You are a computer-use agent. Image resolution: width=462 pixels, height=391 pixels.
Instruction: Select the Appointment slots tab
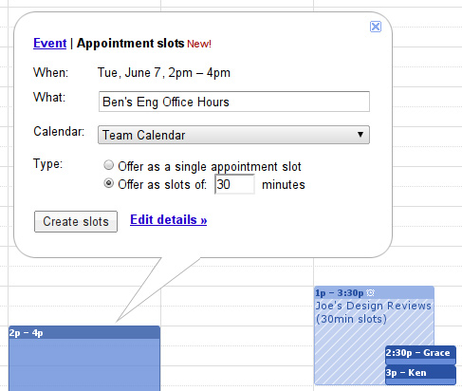coord(130,44)
